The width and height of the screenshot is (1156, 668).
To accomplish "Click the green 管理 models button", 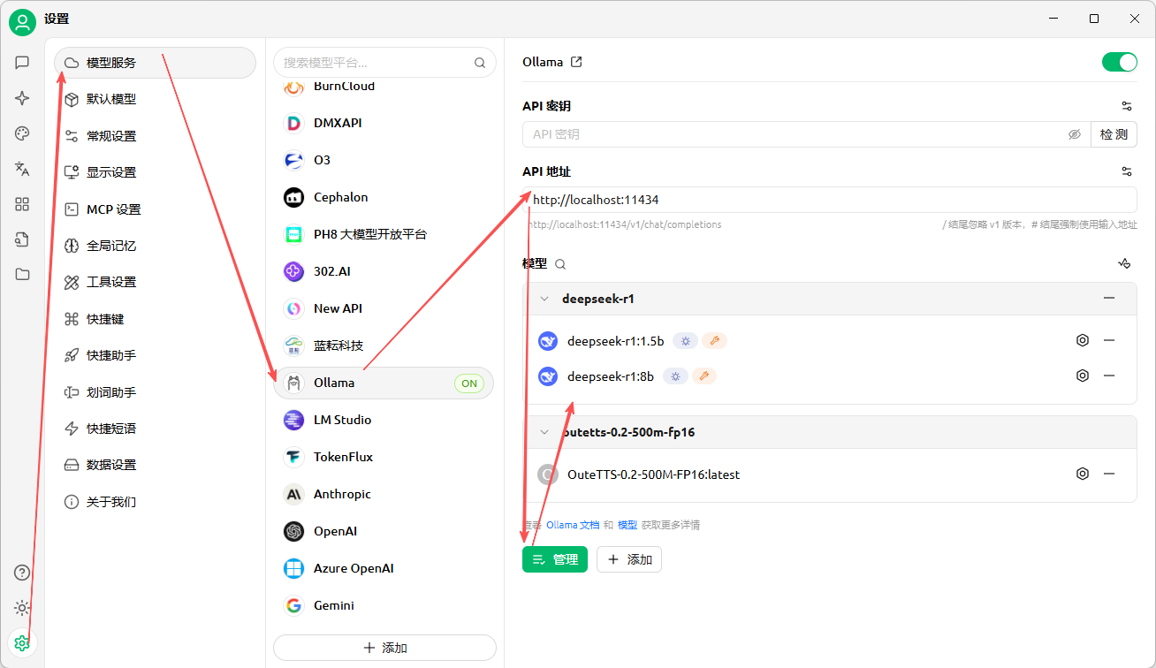I will (555, 559).
